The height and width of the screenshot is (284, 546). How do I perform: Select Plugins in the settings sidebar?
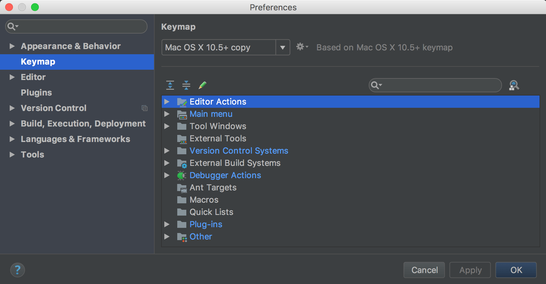pos(36,93)
